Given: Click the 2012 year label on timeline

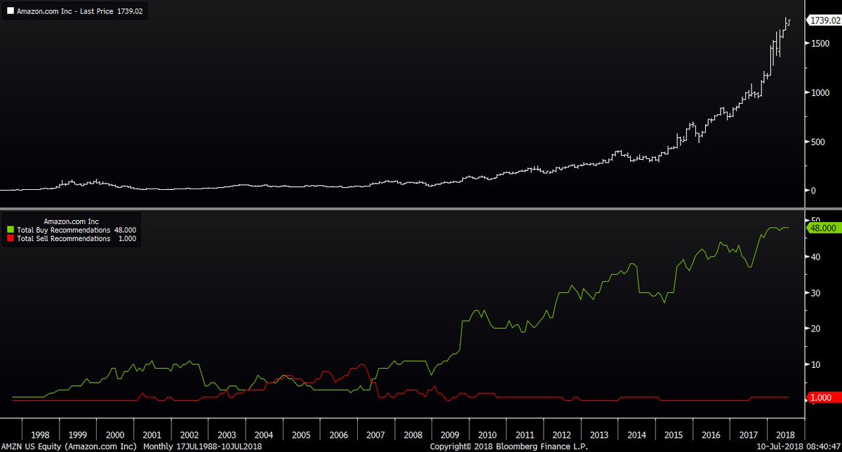Looking at the screenshot, I should coord(563,434).
